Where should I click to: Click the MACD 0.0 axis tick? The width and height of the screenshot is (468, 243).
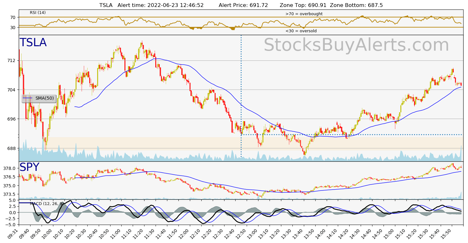[x=12, y=212]
